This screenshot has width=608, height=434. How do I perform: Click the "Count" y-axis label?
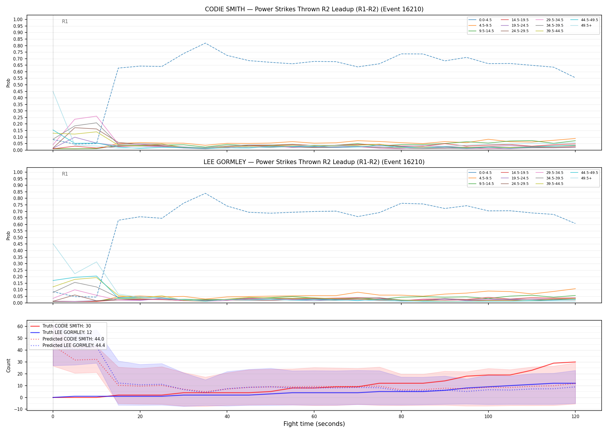click(9, 365)
